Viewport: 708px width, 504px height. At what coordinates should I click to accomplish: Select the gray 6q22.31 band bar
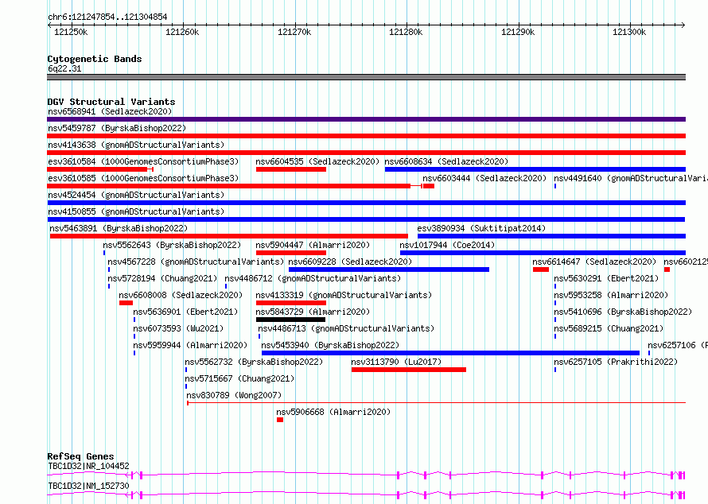pyautogui.click(x=366, y=77)
